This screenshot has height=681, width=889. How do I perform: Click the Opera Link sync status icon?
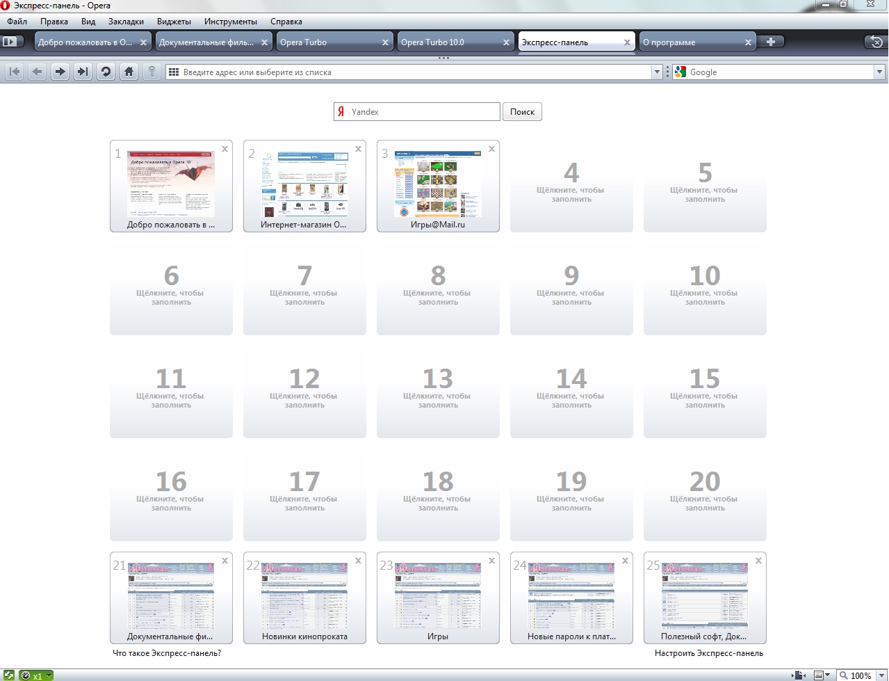8,675
